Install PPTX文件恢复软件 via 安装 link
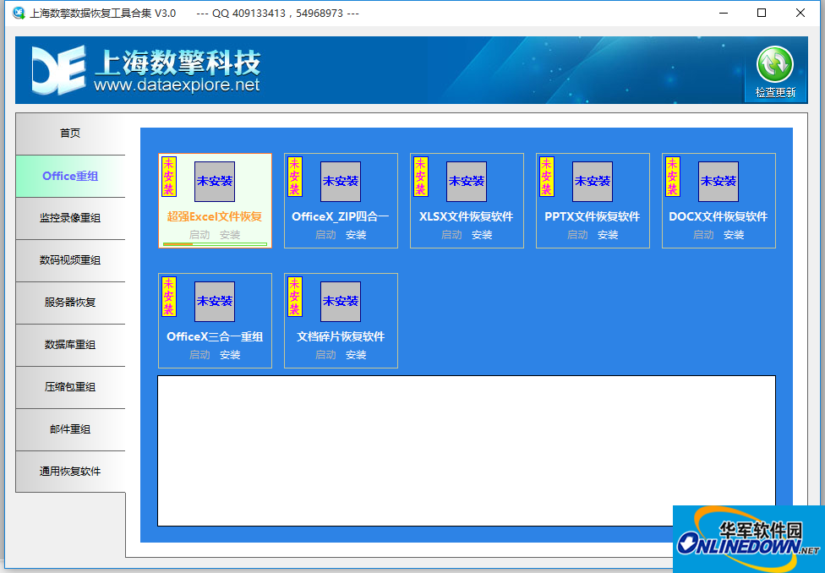This screenshot has width=825, height=573. (608, 235)
